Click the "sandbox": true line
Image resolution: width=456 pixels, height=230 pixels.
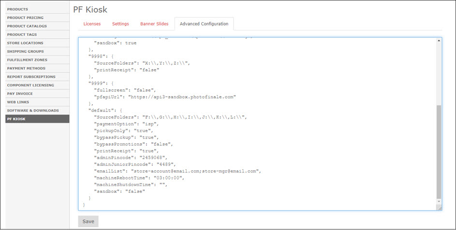pyautogui.click(x=115, y=43)
